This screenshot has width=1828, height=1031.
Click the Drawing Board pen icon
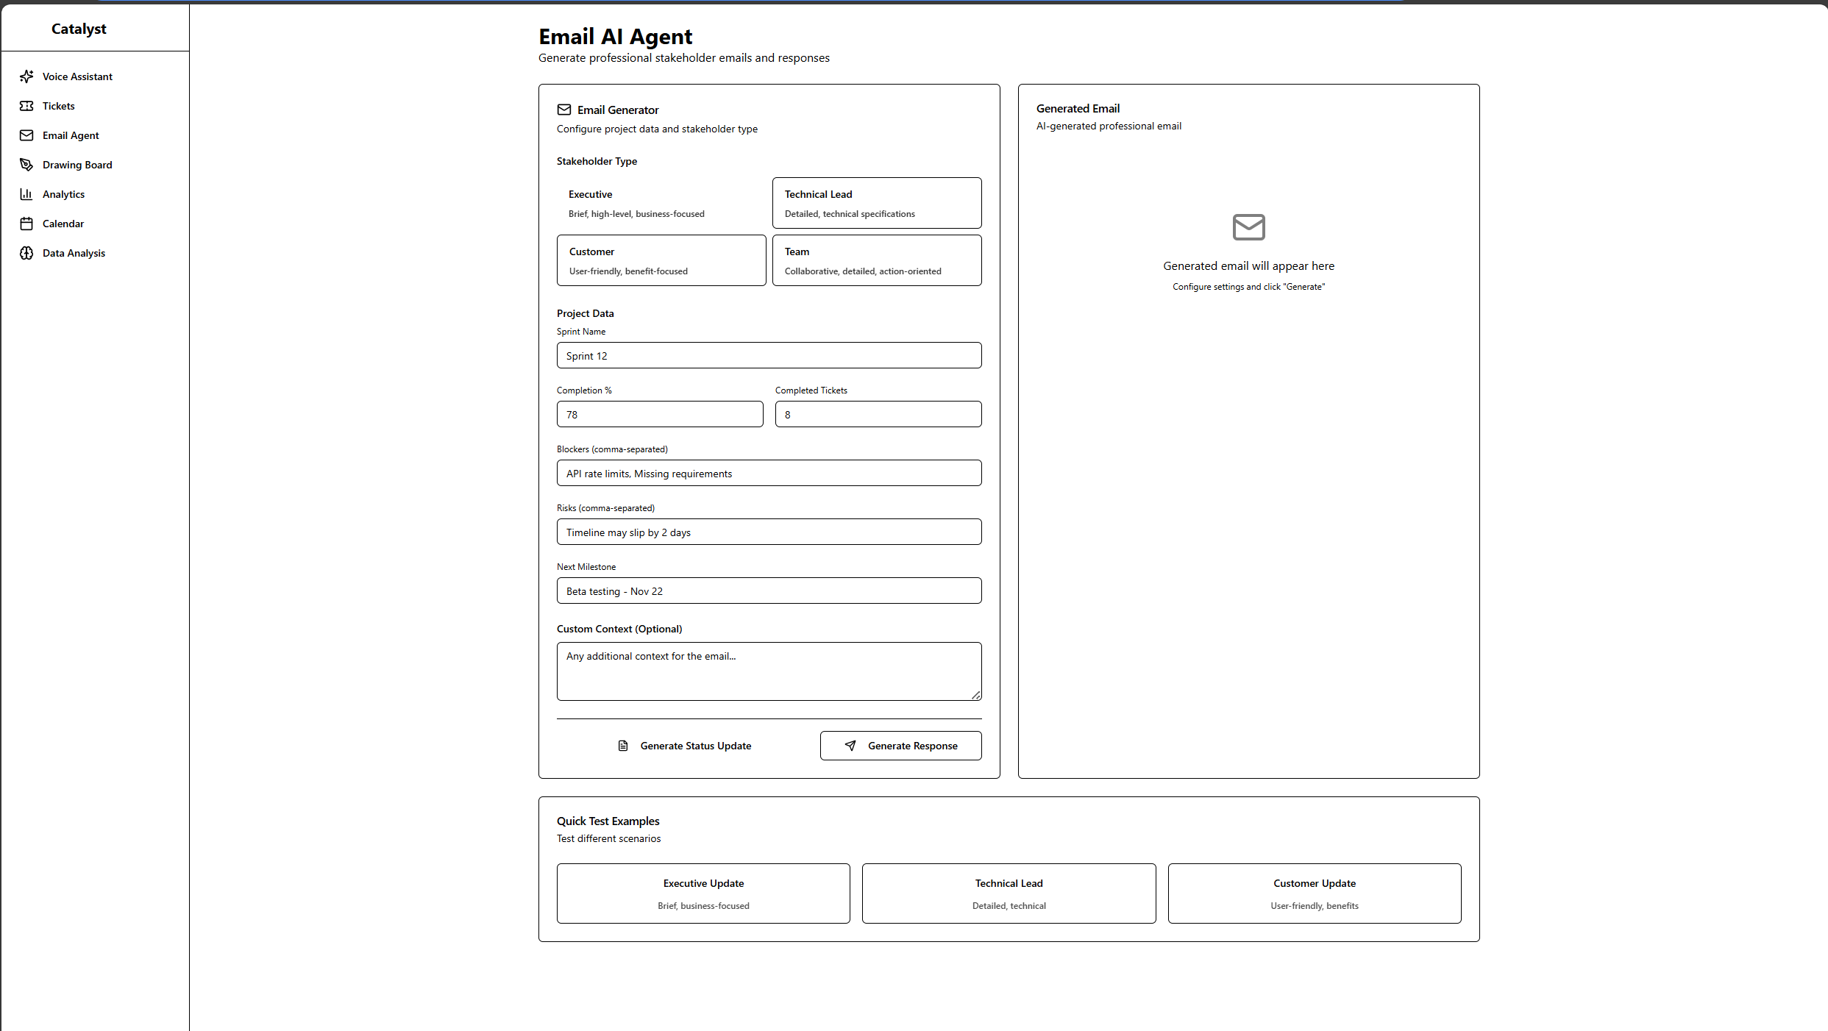pyautogui.click(x=26, y=165)
